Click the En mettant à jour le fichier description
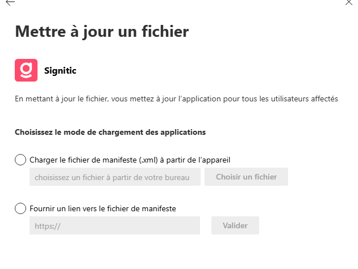The width and height of the screenshot is (358, 269). [x=176, y=99]
